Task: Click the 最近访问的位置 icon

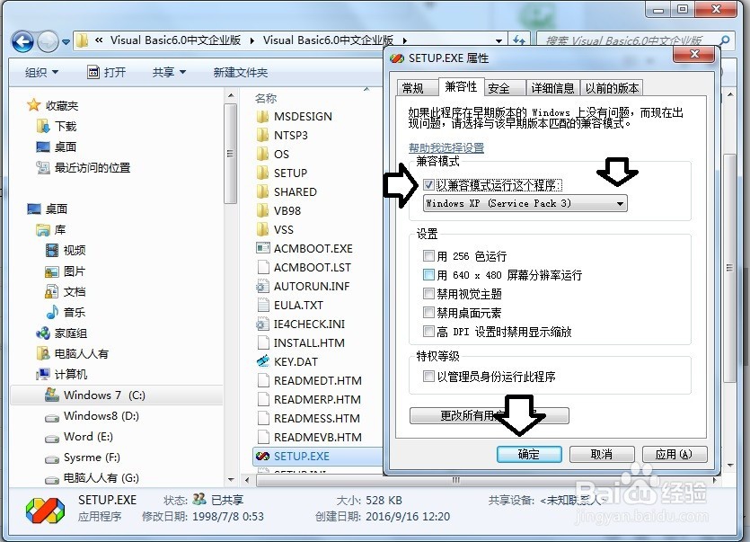Action: pos(43,167)
